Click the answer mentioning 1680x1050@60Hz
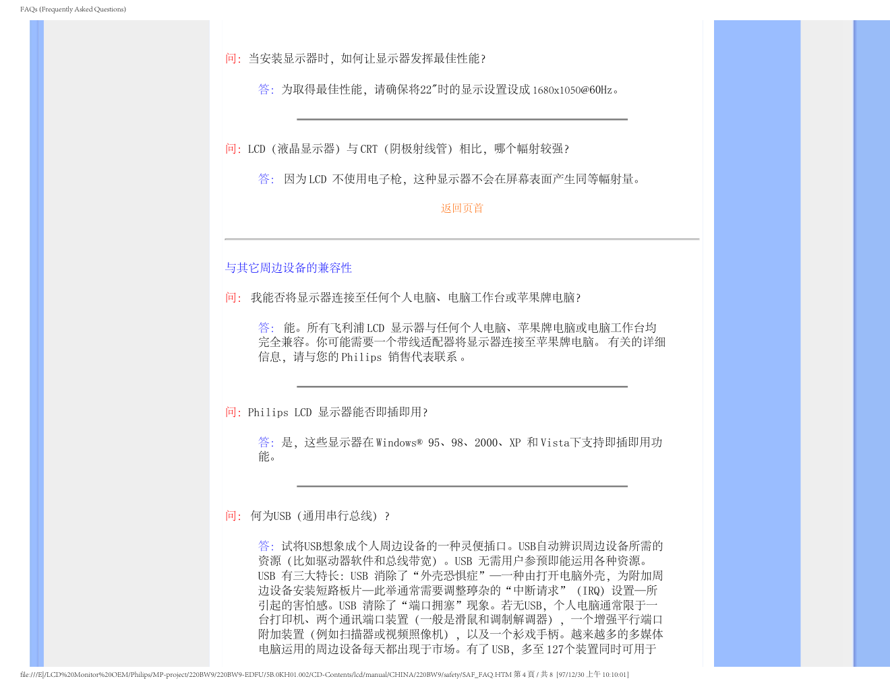Image resolution: width=890 pixels, height=687 pixels. click(450, 90)
